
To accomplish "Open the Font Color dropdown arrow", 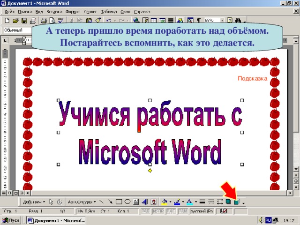I will (x=196, y=202).
